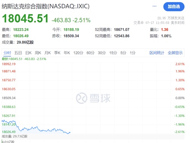Select the 15分 interval tab

pyautogui.click(x=113, y=53)
